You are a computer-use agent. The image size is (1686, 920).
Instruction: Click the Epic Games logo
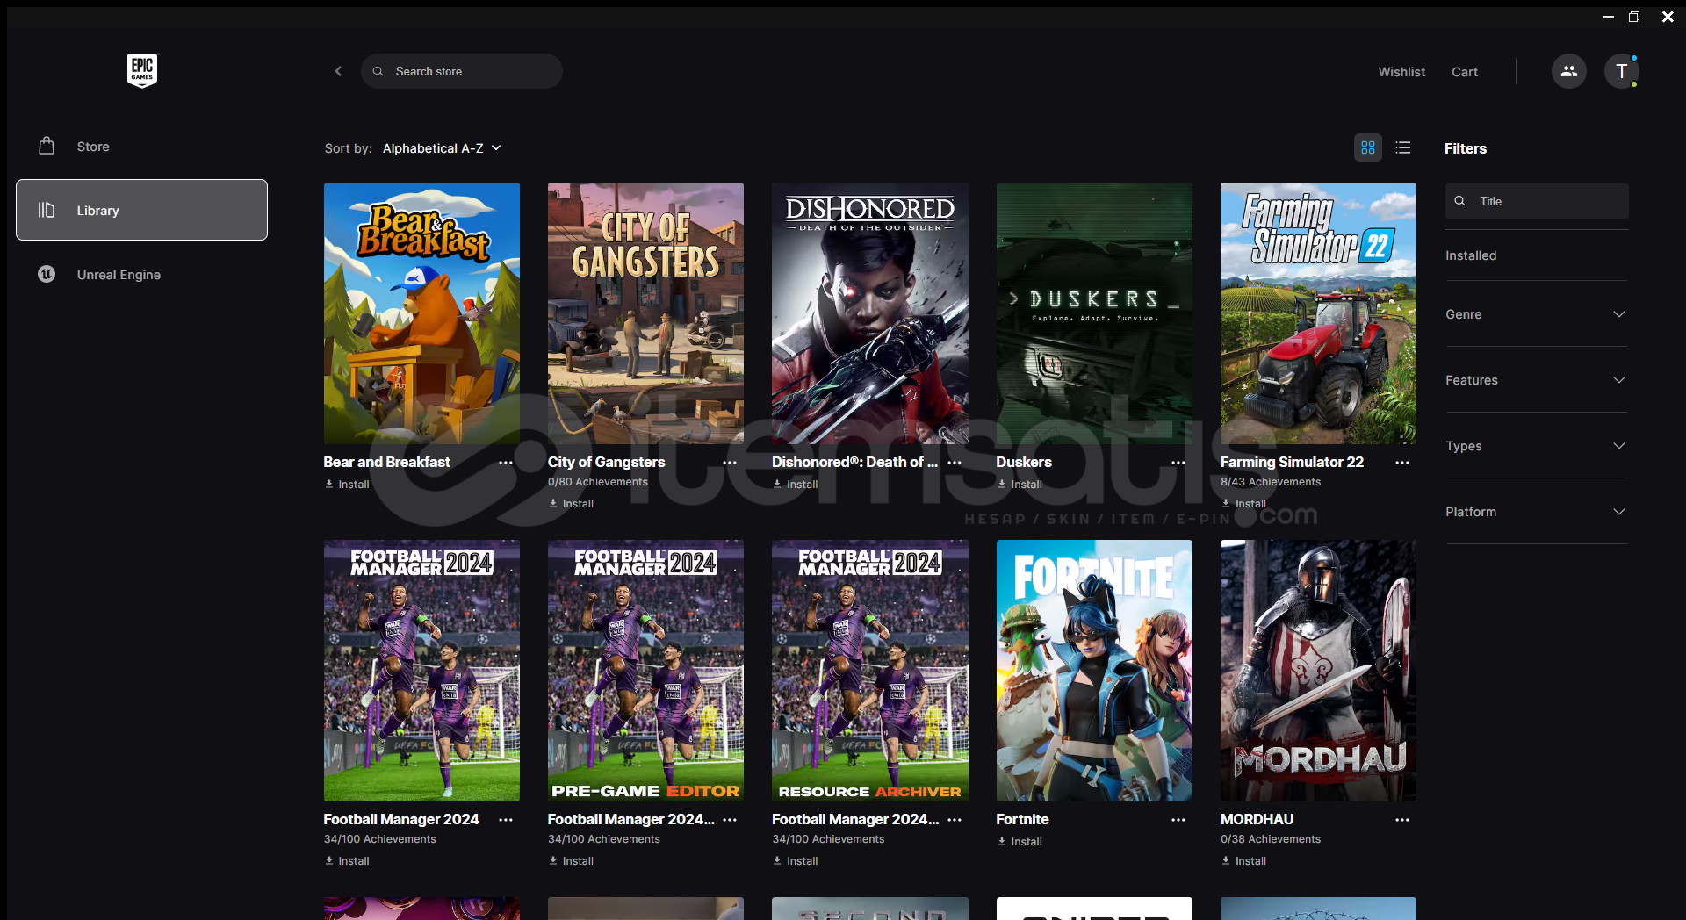pos(141,70)
